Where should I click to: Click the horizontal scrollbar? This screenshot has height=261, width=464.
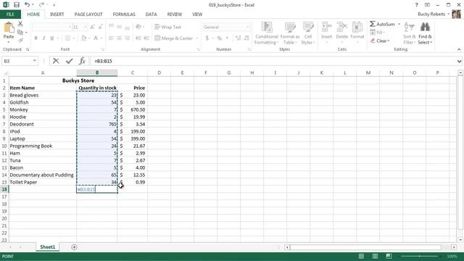365,247
